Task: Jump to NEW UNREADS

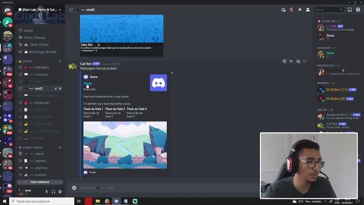Action: (x=40, y=182)
